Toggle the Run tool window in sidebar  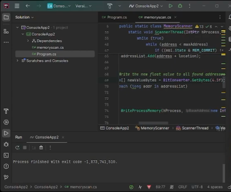tap(6, 133)
